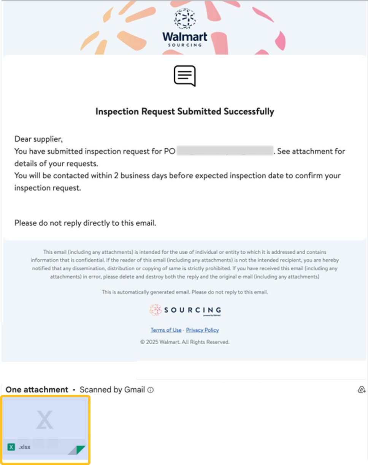Click the One attachment label
The image size is (368, 465).
point(37,390)
